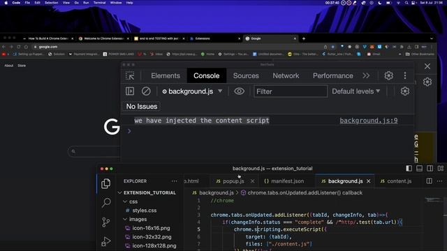Go back using Chrome's back arrow

3,47
